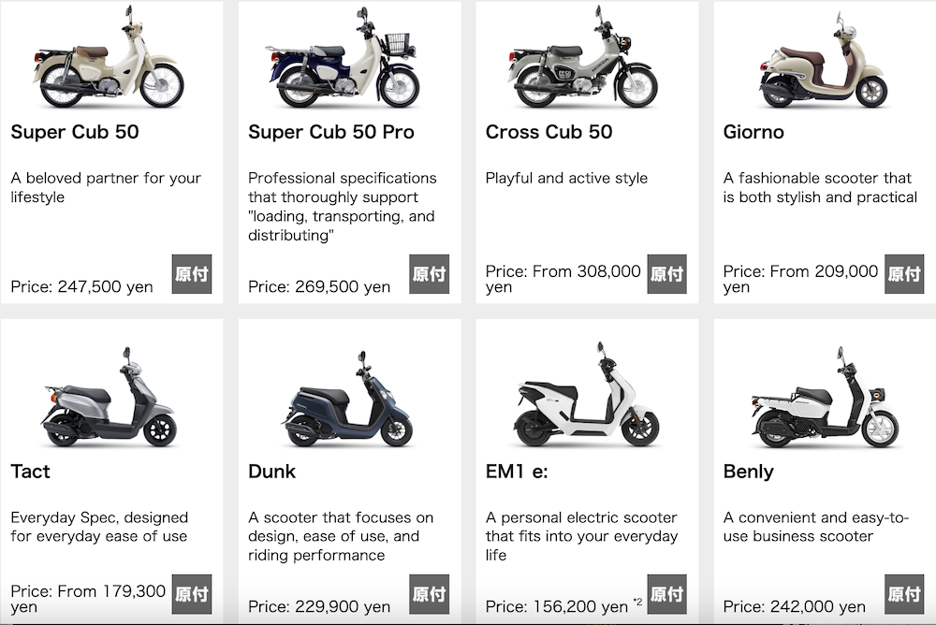
Task: Click the 原付 badge on Benly card
Action: 905,594
